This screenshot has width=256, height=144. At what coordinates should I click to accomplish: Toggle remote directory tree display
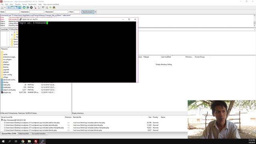[x=16, y=8]
